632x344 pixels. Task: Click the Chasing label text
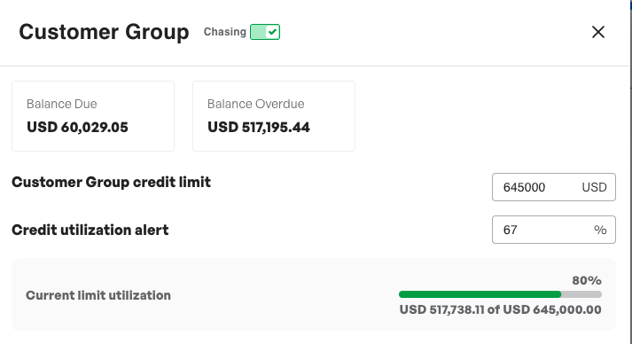point(225,32)
